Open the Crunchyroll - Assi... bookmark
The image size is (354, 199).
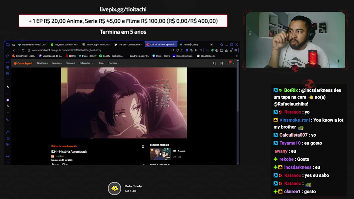tap(24, 56)
